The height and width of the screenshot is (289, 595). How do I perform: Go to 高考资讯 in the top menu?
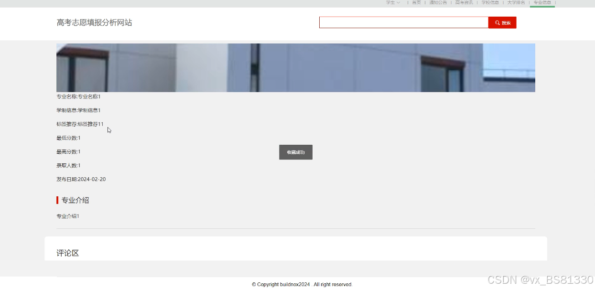point(464,2)
